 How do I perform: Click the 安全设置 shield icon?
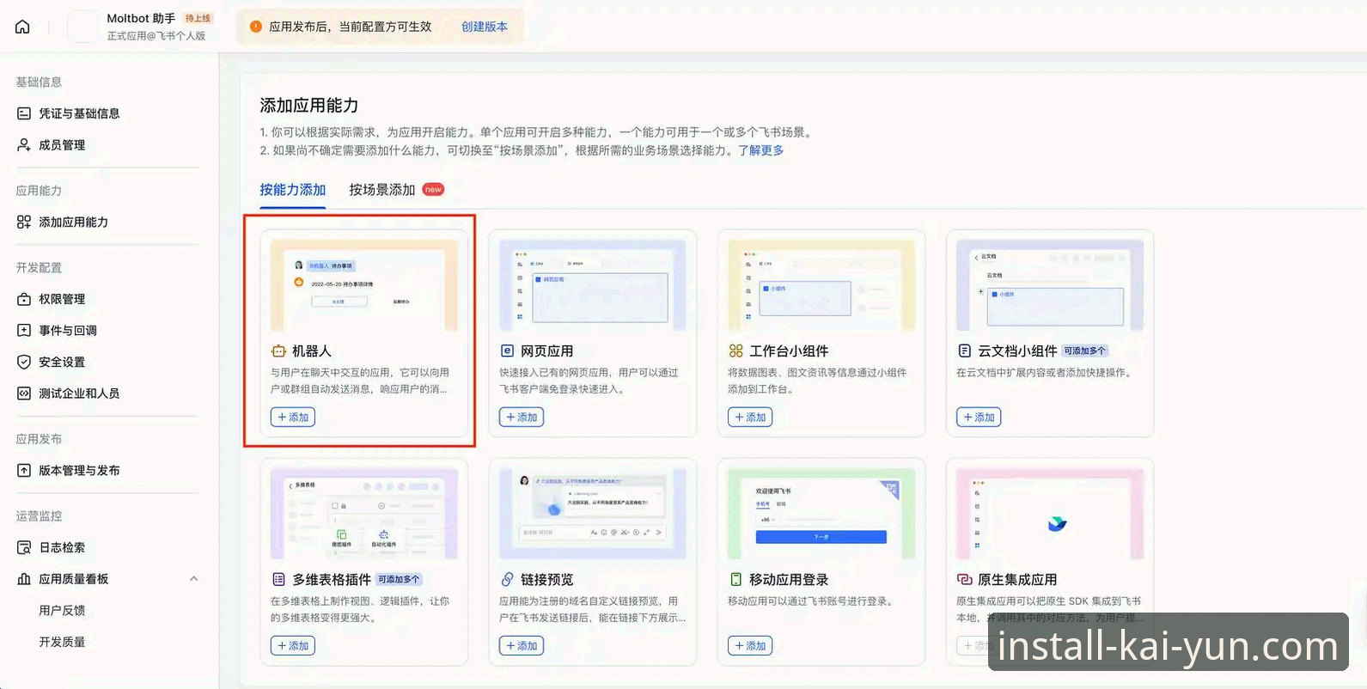(24, 362)
